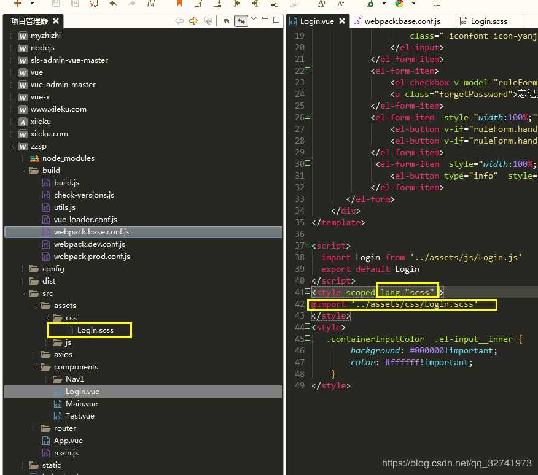Fold the el-form-item block at line 22
The width and height of the screenshot is (538, 475).
[x=308, y=69]
